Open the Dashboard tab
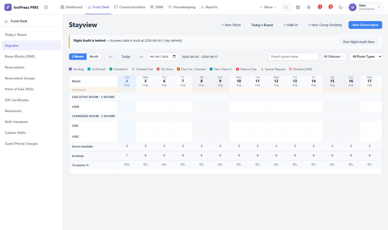 pyautogui.click(x=72, y=7)
